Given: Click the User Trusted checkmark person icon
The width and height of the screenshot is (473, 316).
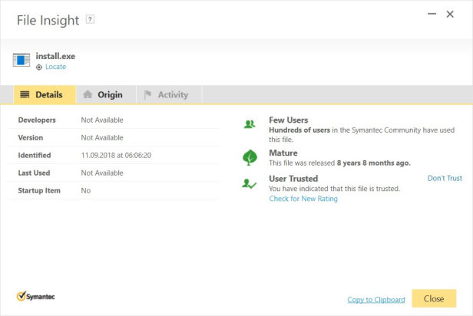Looking at the screenshot, I should click(249, 183).
